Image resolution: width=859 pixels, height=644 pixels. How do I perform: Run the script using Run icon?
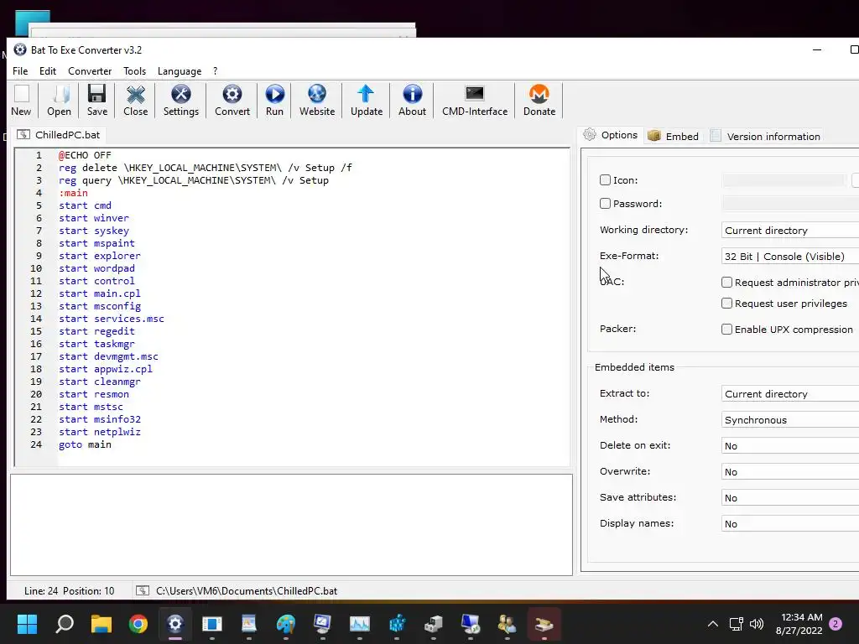coord(274,101)
